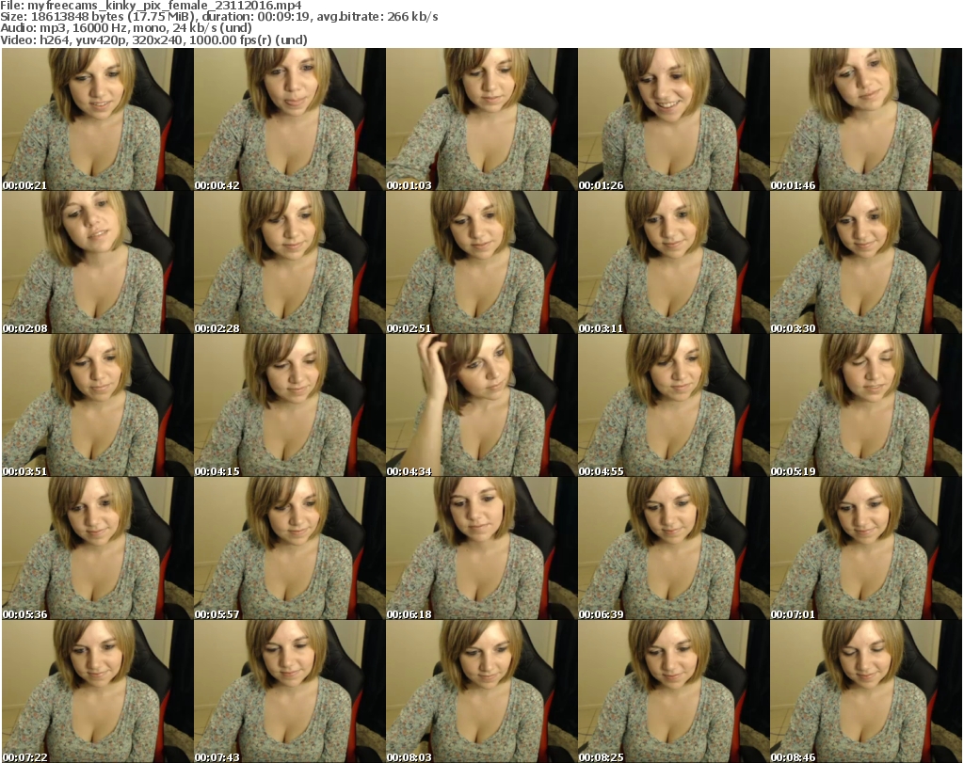Select the thumbnail frame at 00:03:51
The height and width of the screenshot is (763, 964).
[x=98, y=405]
